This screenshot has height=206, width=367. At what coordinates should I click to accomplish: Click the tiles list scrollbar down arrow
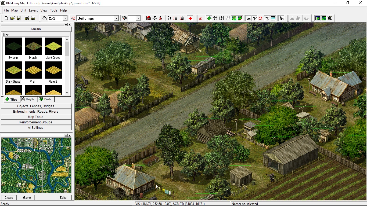(67, 93)
